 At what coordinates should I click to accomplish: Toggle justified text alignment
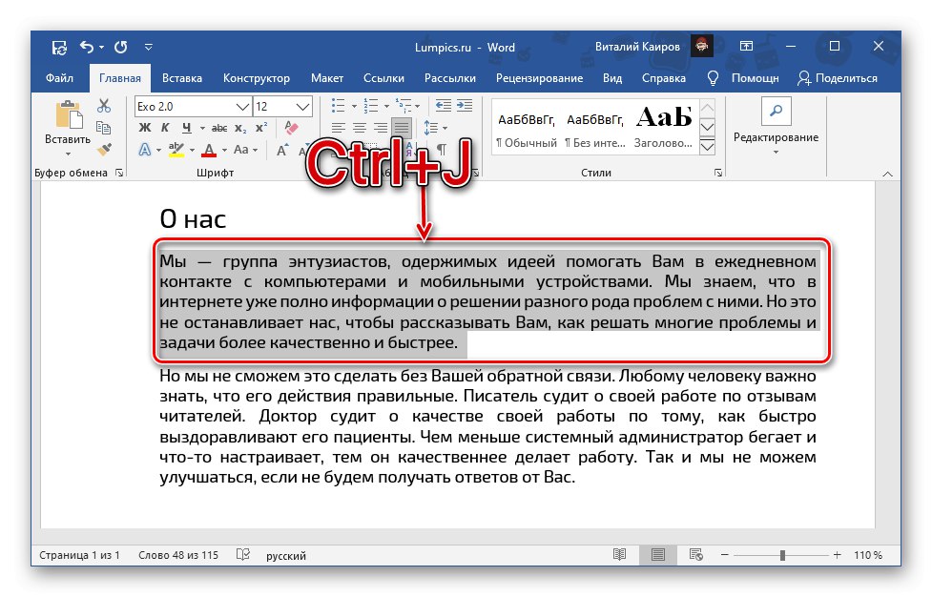pyautogui.click(x=401, y=127)
